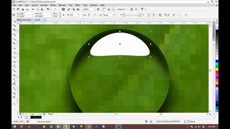
Task: Open the application launcher dropdown arrow
Action: pyautogui.click(x=145, y=9)
